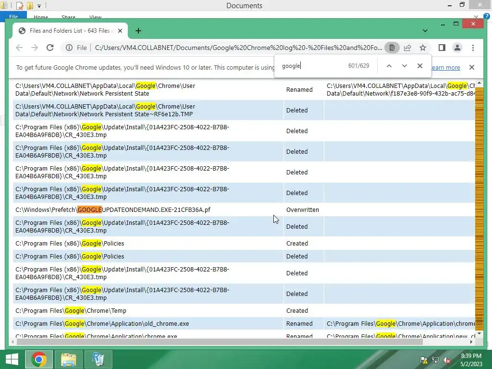Click the Action Center flag tray icon
Viewport: 492px width, 369px height.
pos(423,360)
